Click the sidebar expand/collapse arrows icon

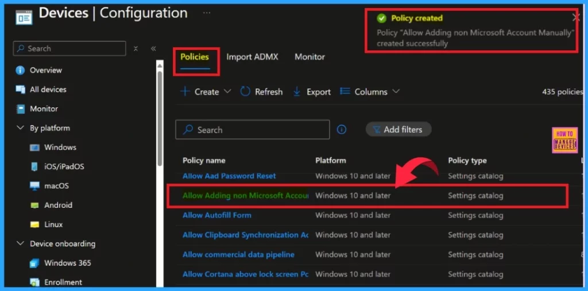(136, 49)
